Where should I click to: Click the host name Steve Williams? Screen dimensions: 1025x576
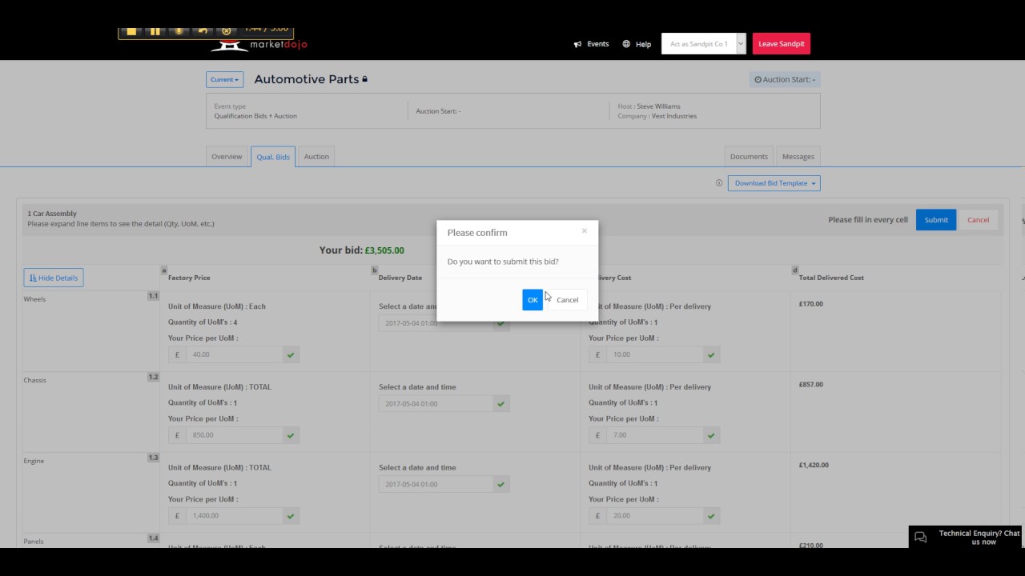pyautogui.click(x=658, y=106)
